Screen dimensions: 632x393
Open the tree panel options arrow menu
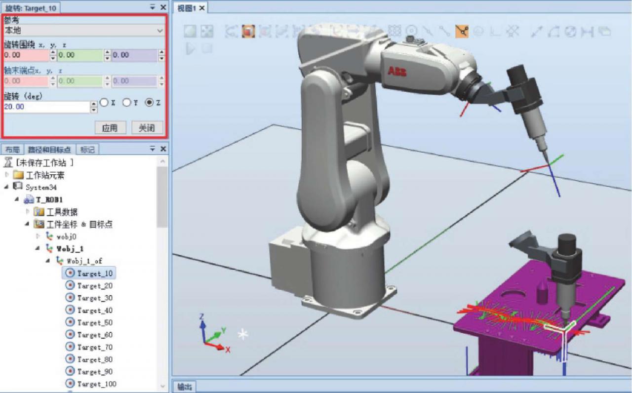[x=153, y=149]
